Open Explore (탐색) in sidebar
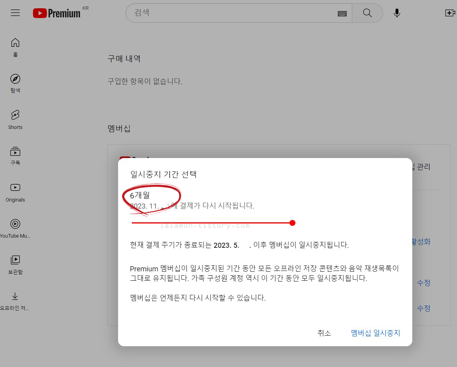 (x=15, y=83)
